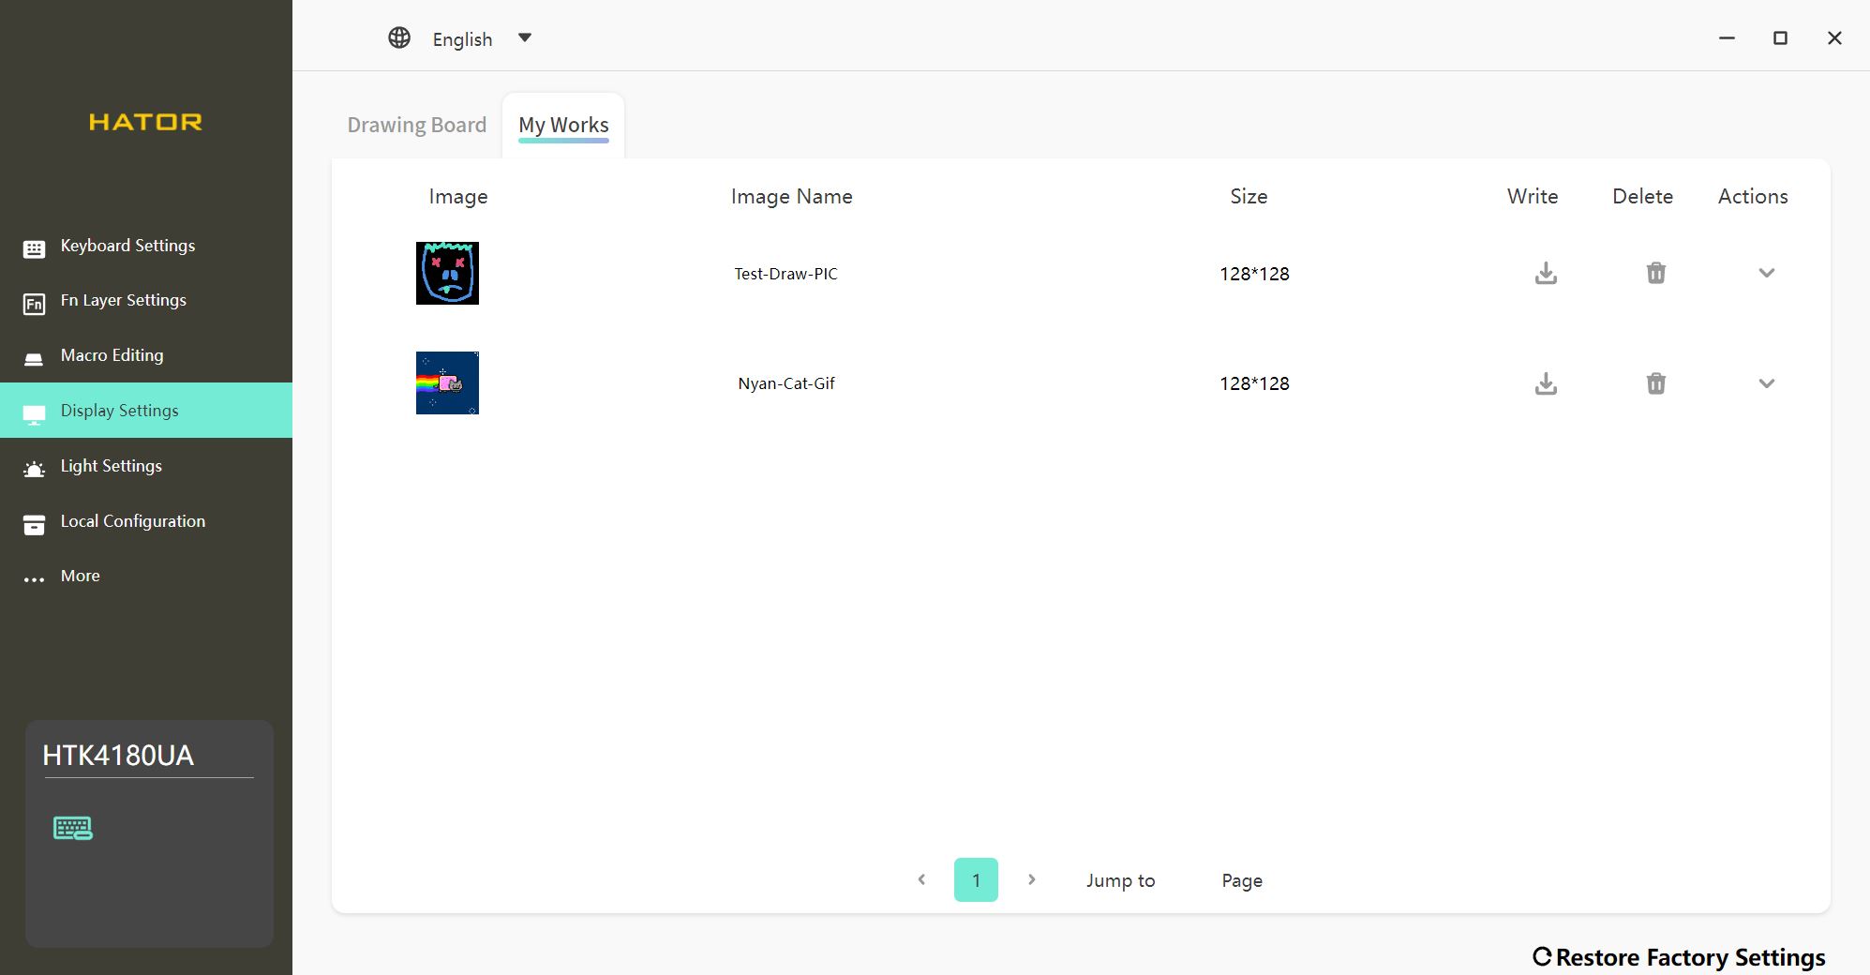The width and height of the screenshot is (1870, 975).
Task: Select the My Works tab
Action: [563, 125]
